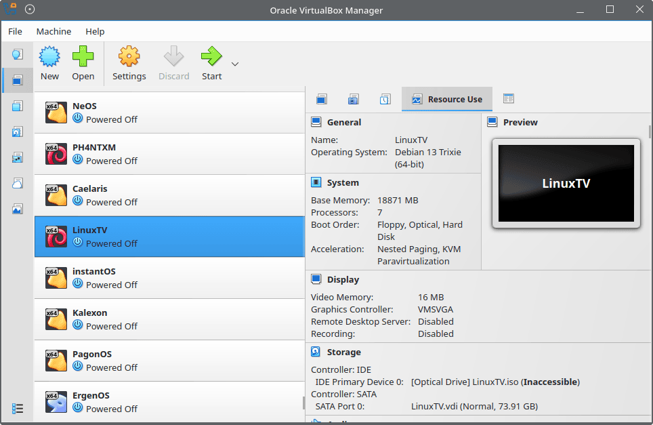The image size is (653, 425).
Task: Start the LinuxTV virtual machine
Action: click(211, 63)
